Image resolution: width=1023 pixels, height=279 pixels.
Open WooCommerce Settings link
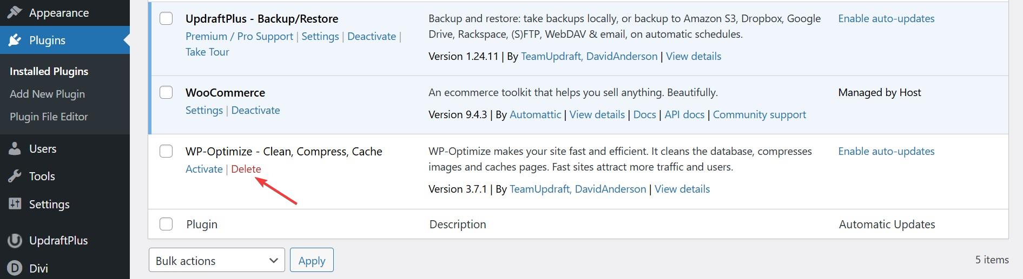[x=204, y=110]
